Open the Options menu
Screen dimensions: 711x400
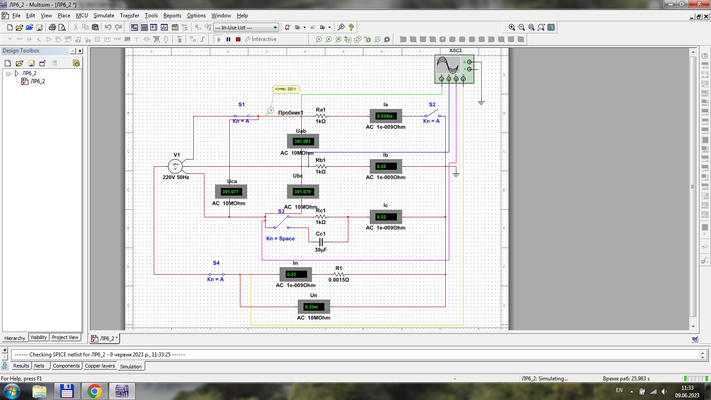coord(196,16)
